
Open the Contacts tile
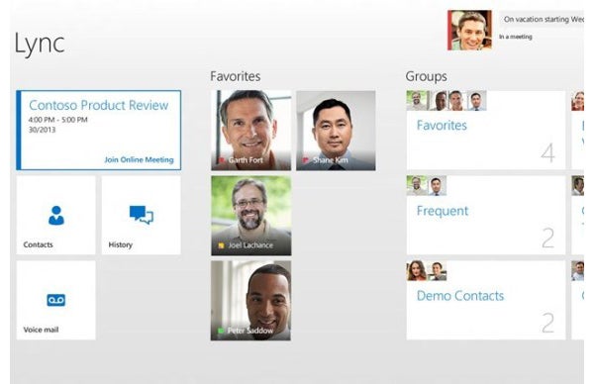point(56,215)
